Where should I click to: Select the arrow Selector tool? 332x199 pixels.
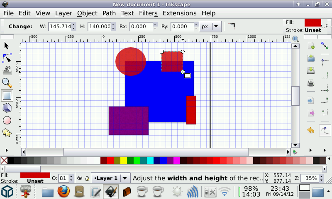7,46
